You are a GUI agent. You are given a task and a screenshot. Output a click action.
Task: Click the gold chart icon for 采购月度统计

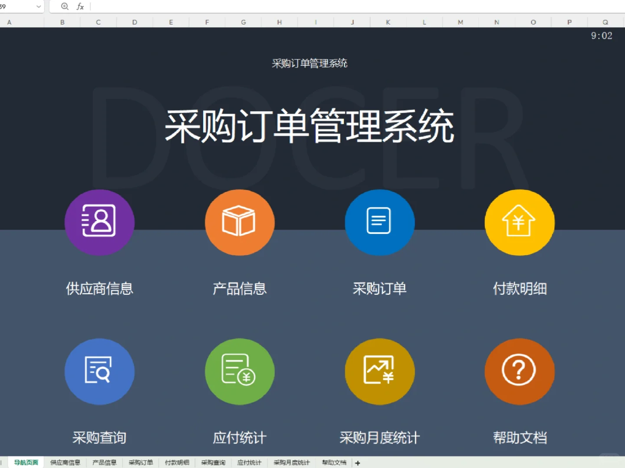click(379, 371)
